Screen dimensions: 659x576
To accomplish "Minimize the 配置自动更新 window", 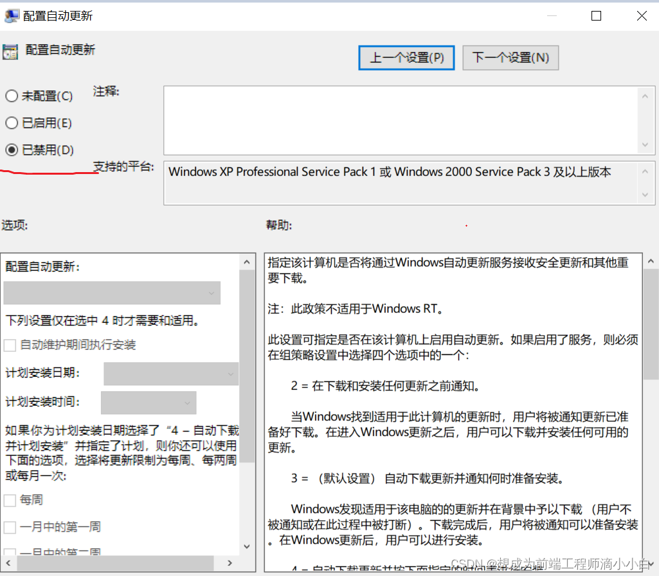I will coord(552,16).
